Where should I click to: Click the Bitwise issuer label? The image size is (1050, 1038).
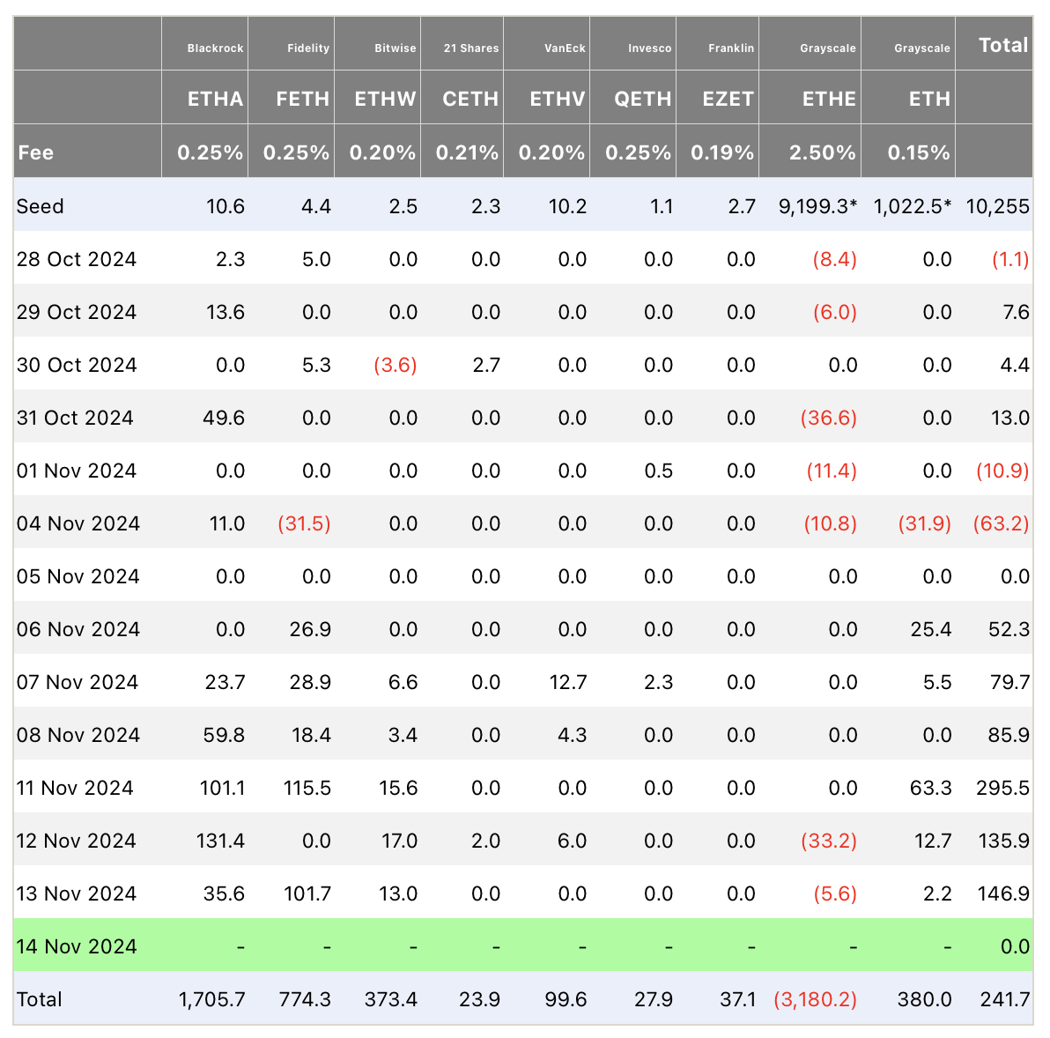click(x=396, y=48)
